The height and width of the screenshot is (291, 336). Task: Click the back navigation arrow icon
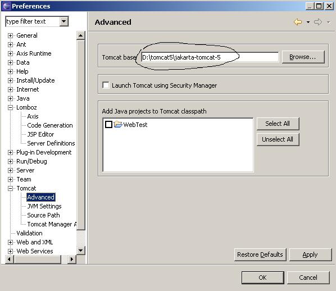pos(298,22)
